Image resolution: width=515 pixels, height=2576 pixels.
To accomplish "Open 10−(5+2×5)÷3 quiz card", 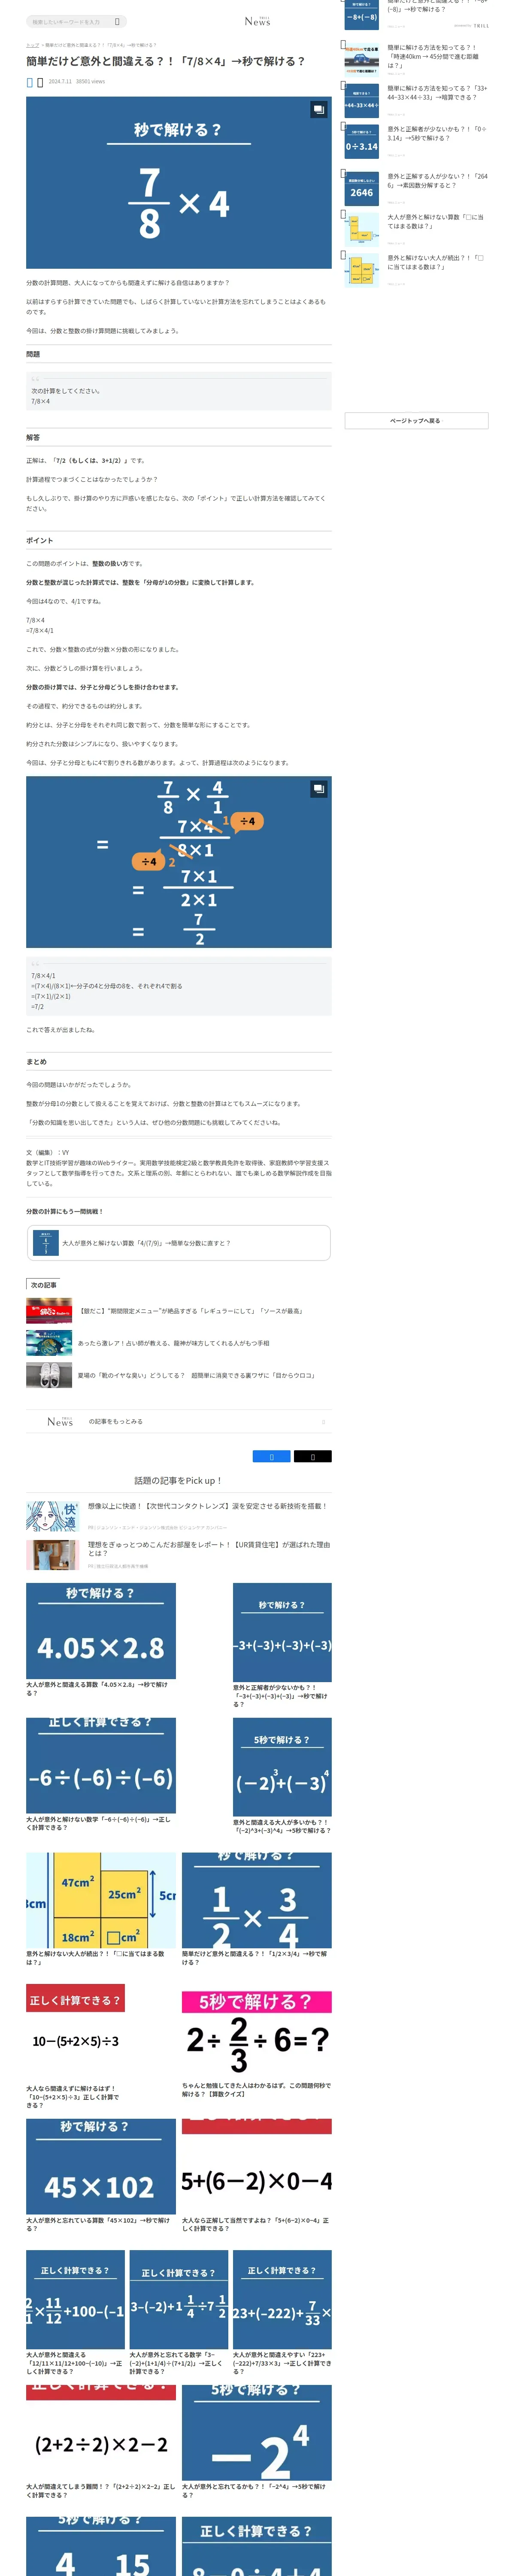I will (x=76, y=2047).
